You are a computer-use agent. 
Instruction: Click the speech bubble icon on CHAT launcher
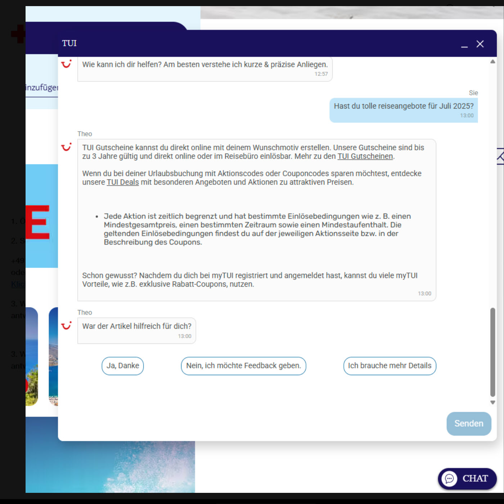(449, 478)
